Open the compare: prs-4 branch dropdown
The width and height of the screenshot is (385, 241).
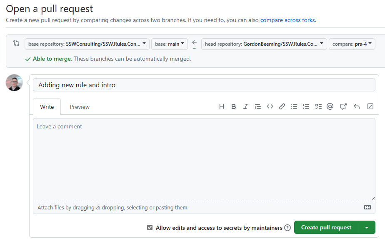pos(352,44)
